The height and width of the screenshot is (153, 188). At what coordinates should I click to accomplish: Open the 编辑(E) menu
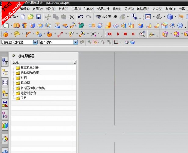pyautogui.click(x=25, y=9)
